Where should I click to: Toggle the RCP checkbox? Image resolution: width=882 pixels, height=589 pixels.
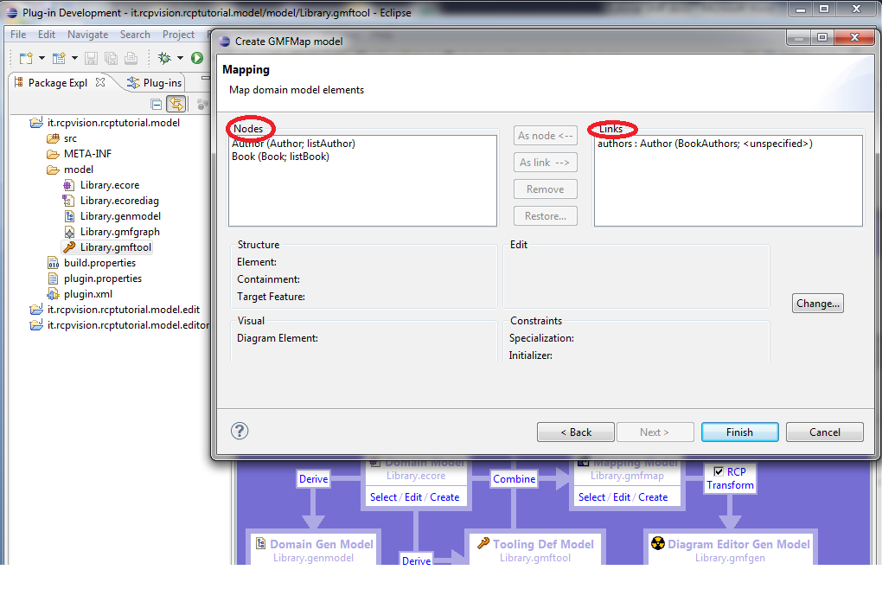coord(719,471)
